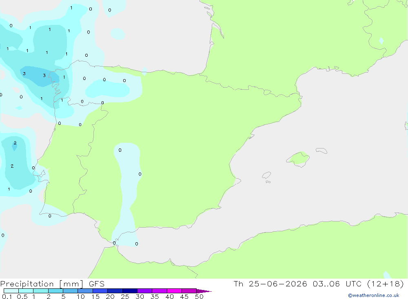This screenshot has width=408, height=299.
Task: Select the 2–5 mm legend color swatch
Action: click(x=55, y=291)
